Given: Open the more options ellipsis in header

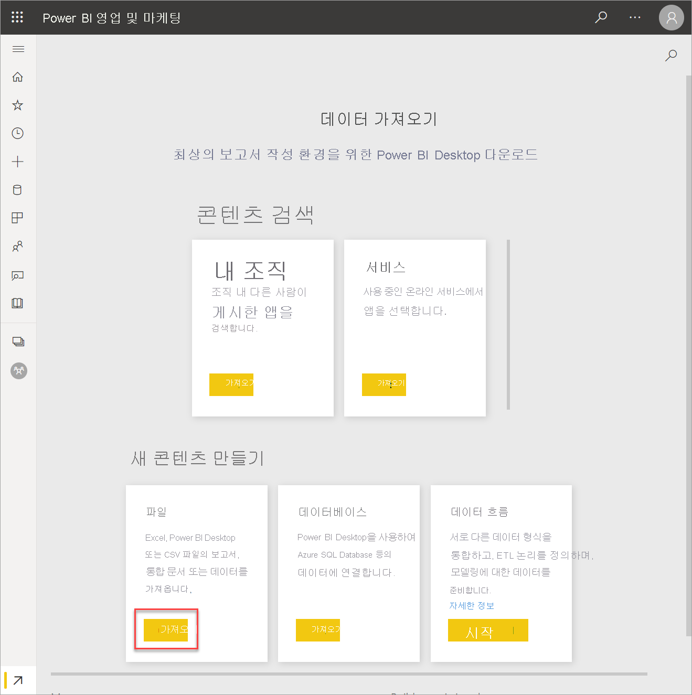Looking at the screenshot, I should 635,17.
